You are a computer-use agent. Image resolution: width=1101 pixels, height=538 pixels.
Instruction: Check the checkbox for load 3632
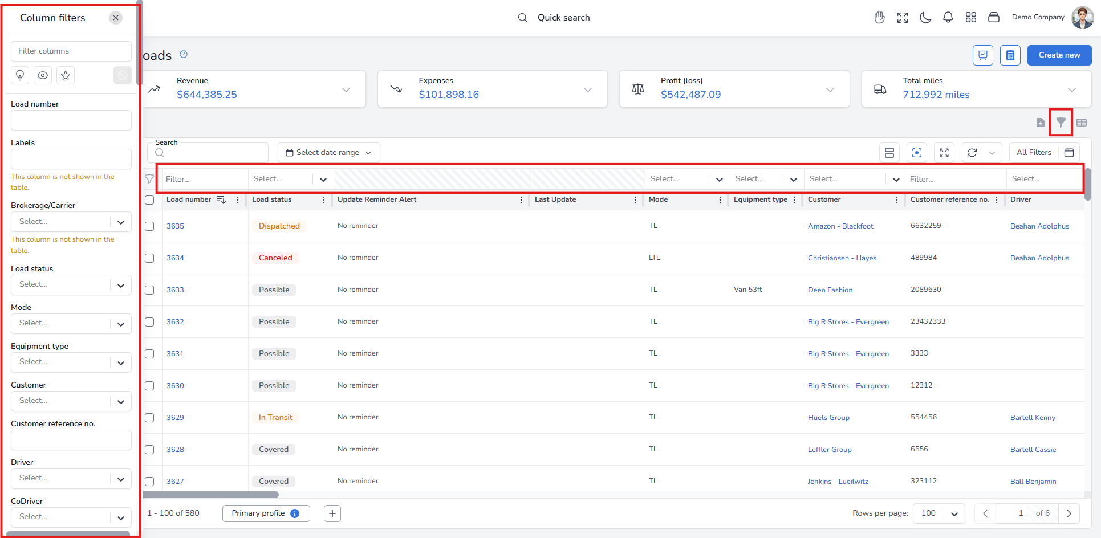point(149,322)
